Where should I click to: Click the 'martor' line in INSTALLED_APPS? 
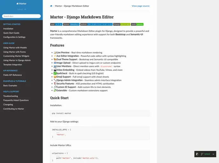tap(61, 135)
